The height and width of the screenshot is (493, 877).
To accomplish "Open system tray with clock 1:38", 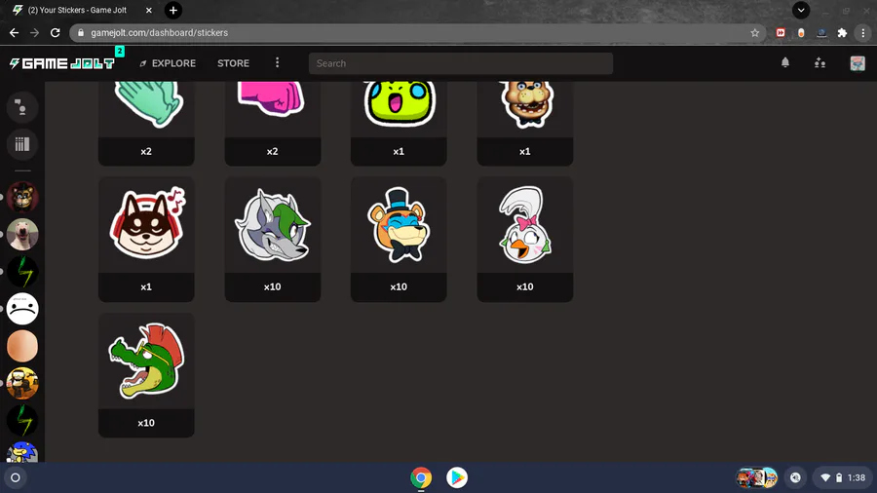I will [842, 478].
